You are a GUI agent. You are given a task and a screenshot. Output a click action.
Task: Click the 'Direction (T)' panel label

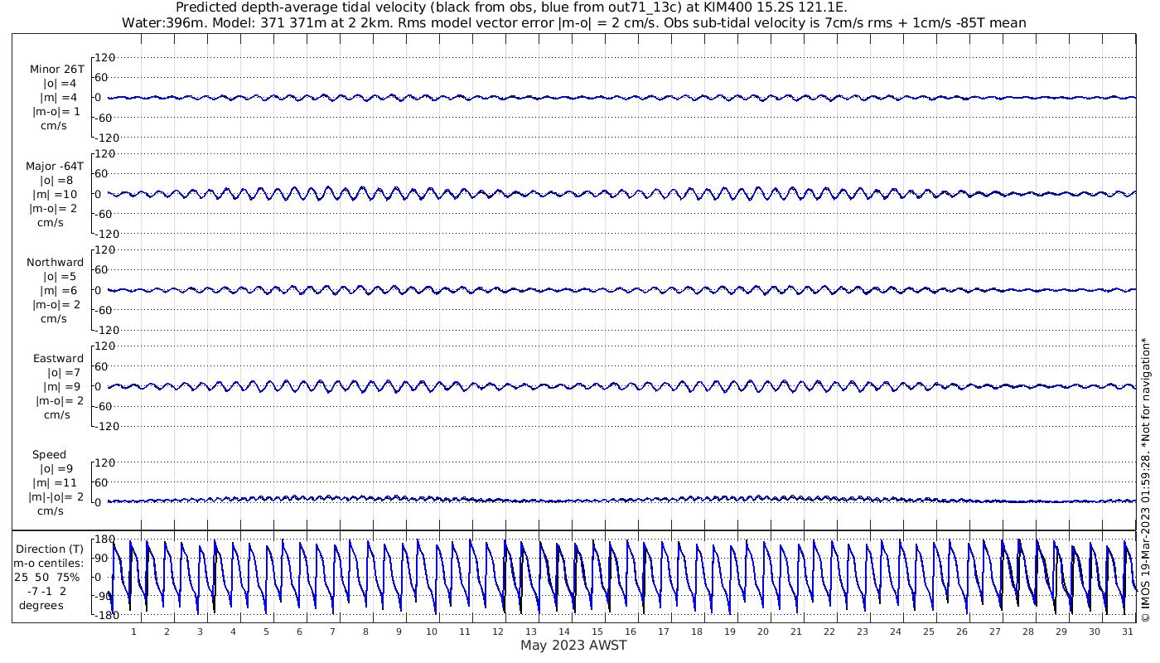(51, 549)
